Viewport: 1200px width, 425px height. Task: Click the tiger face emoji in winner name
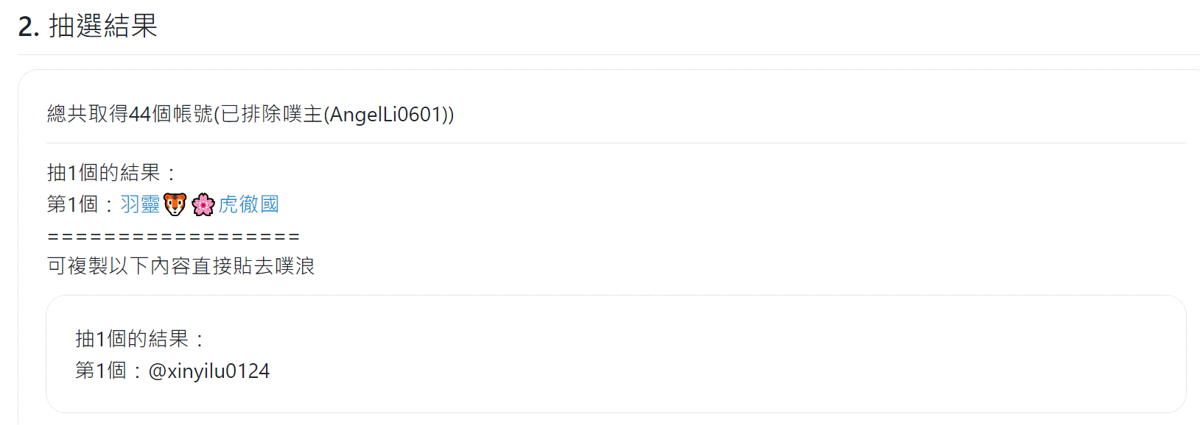(175, 204)
